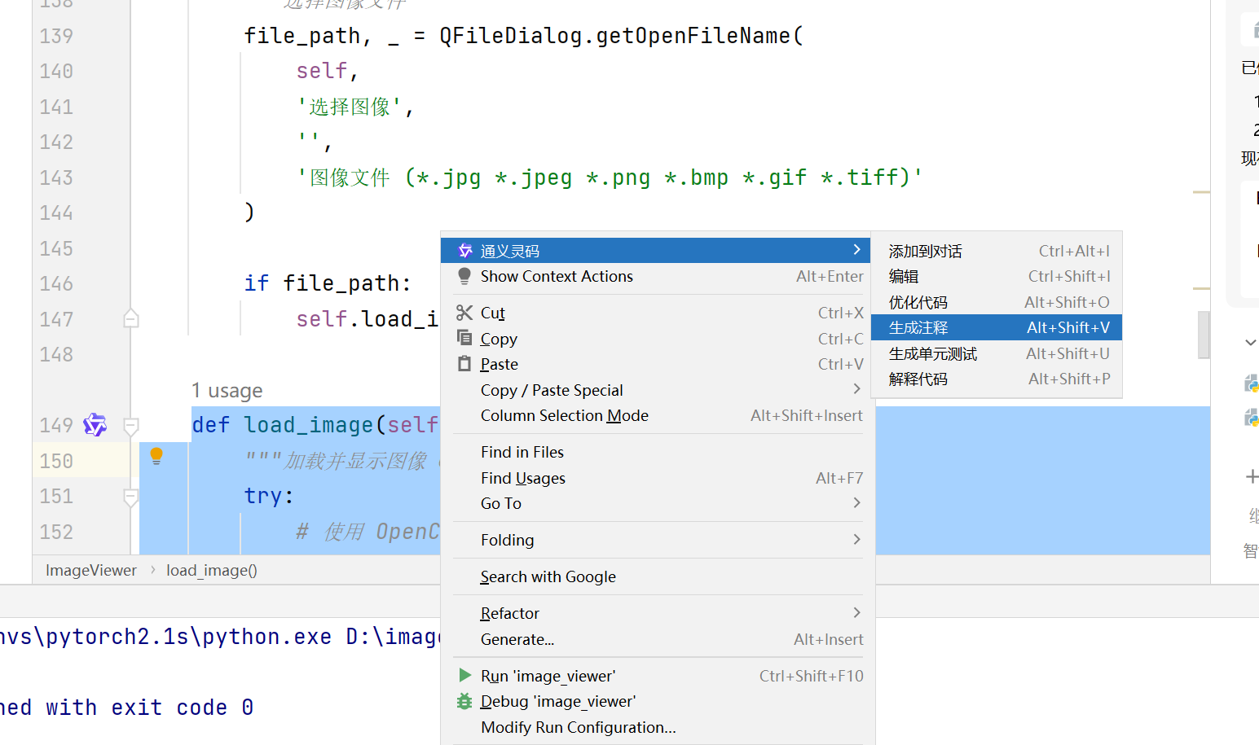Click line number 143 in the gutter
This screenshot has height=745, width=1259.
[56, 177]
